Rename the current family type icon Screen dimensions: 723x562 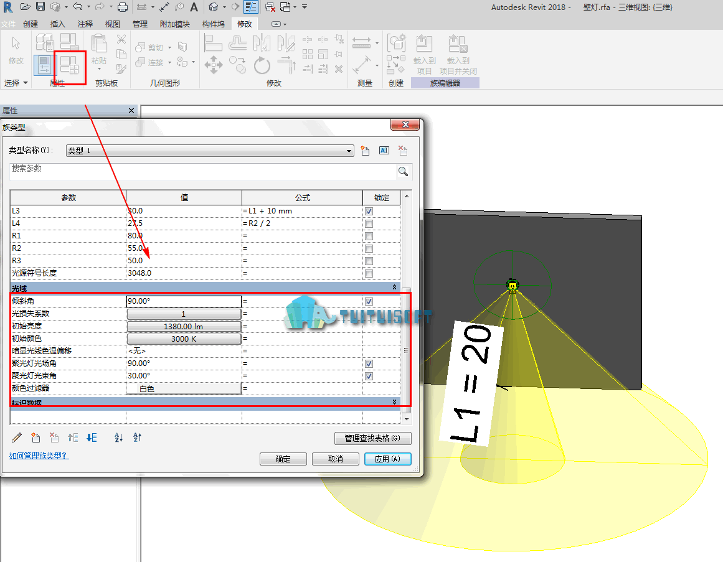[384, 151]
